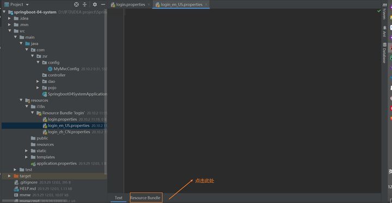Image resolution: width=392 pixels, height=203 pixels.
Task: Expand the .idea folder
Action: [9, 19]
